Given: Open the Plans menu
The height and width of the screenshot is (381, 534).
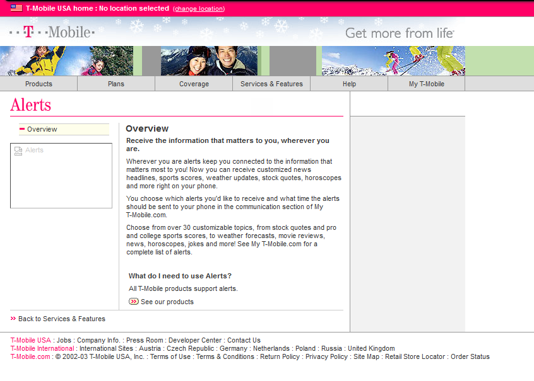Looking at the screenshot, I should (116, 84).
